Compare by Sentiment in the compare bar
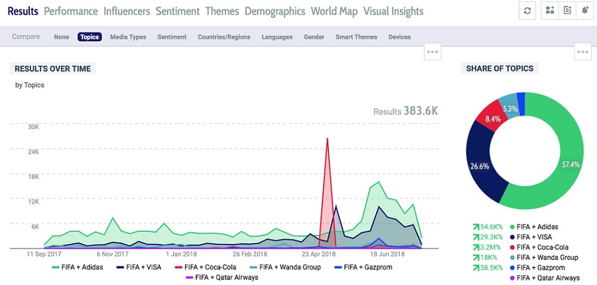This screenshot has height=285, width=597. point(172,37)
